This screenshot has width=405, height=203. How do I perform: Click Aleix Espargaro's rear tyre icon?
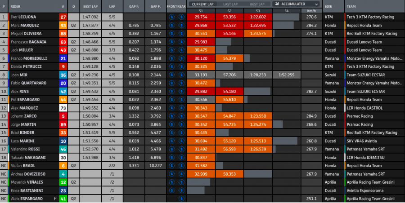181,198
